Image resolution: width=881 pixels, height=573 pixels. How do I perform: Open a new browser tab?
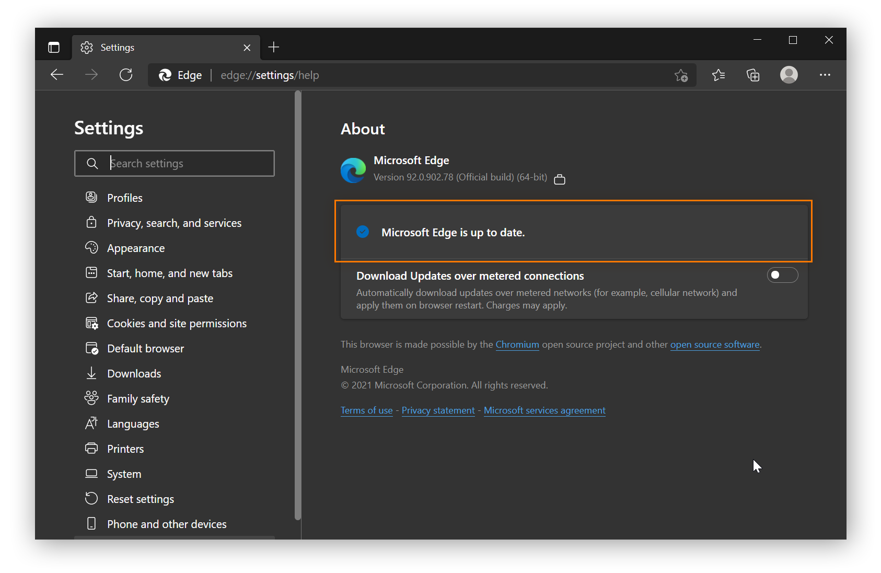(x=273, y=47)
